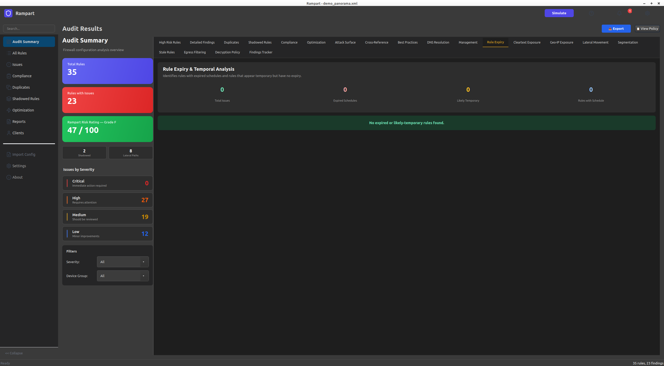This screenshot has width=664, height=366.
Task: Open the Device Group filter dropdown
Action: coord(123,276)
